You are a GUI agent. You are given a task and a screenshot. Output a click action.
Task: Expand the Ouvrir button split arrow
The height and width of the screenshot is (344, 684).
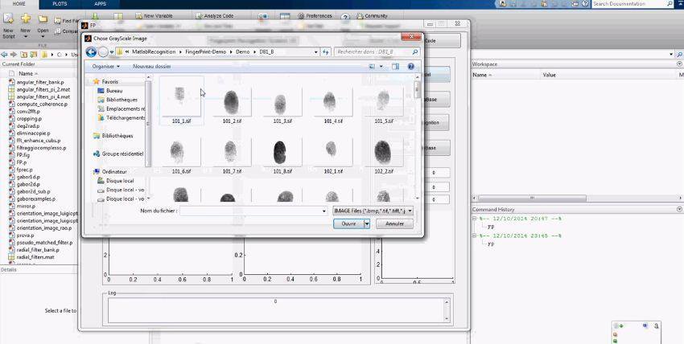tap(367, 223)
